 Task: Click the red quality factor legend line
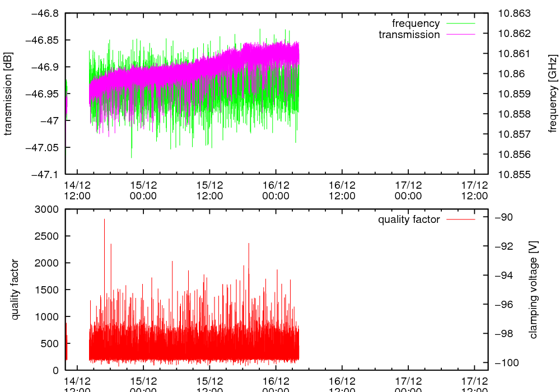(461, 220)
